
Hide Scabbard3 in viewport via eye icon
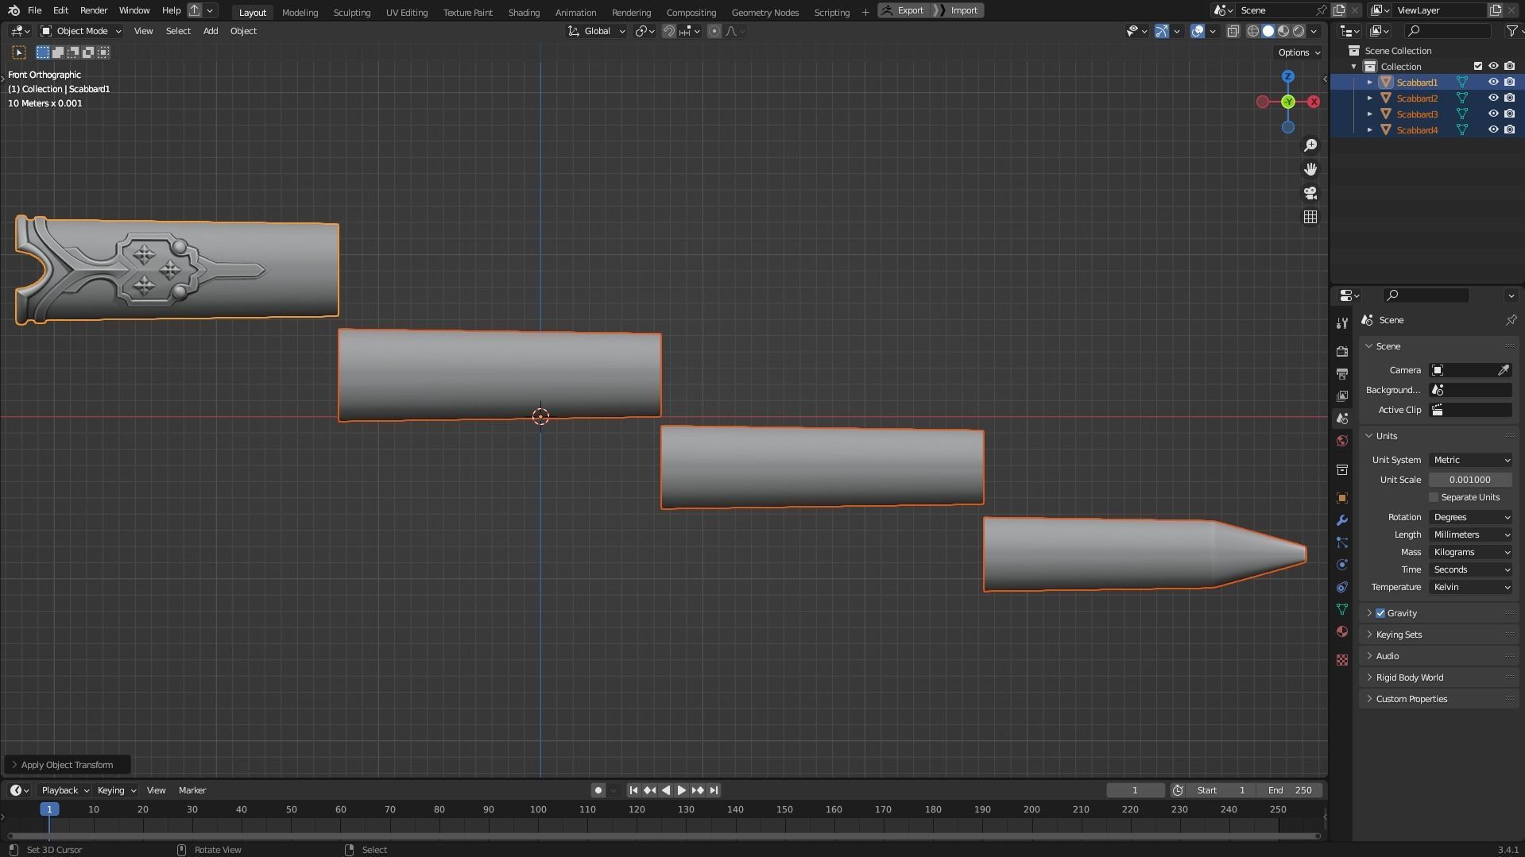[1493, 114]
